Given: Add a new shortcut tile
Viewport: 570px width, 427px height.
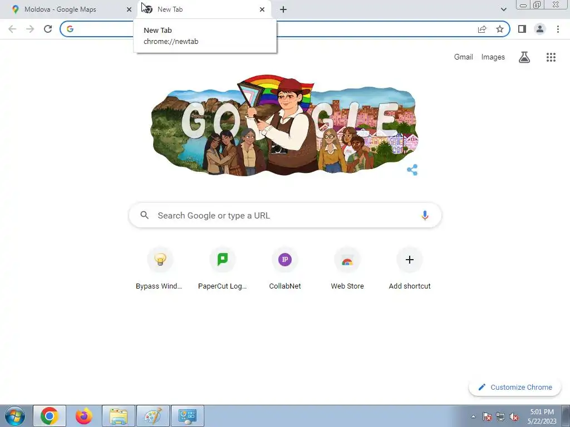Looking at the screenshot, I should click(x=410, y=269).
